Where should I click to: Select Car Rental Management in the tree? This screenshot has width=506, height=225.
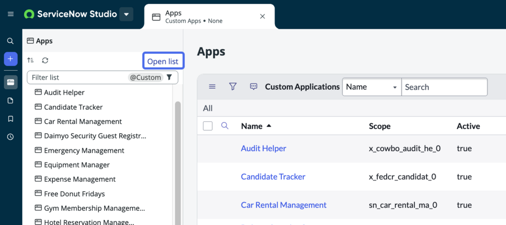(x=83, y=121)
